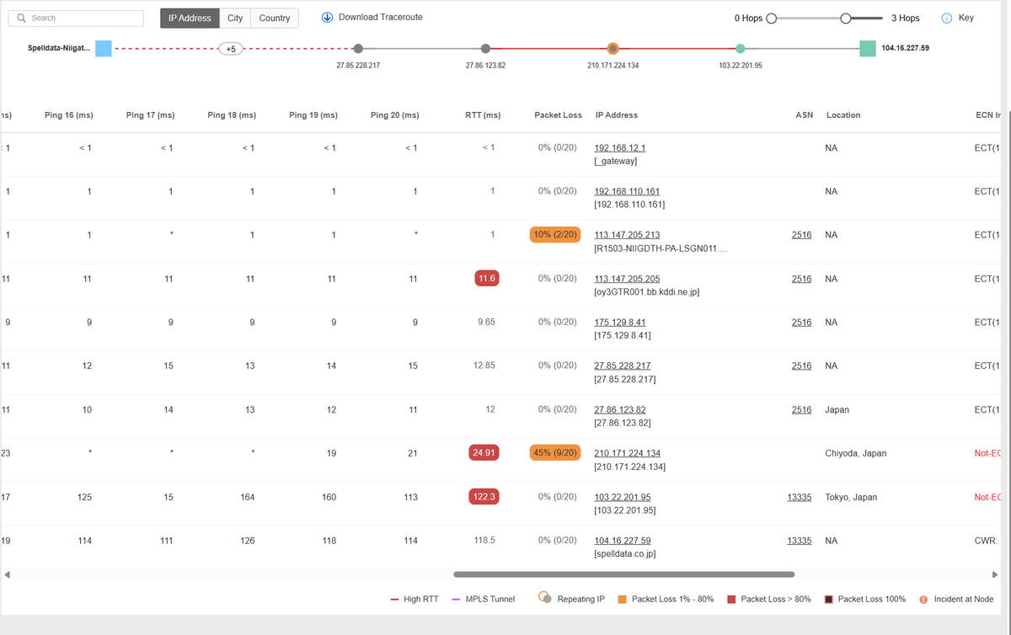Click the Tokyo, Japan location cell
This screenshot has height=635, width=1011.
click(x=851, y=497)
